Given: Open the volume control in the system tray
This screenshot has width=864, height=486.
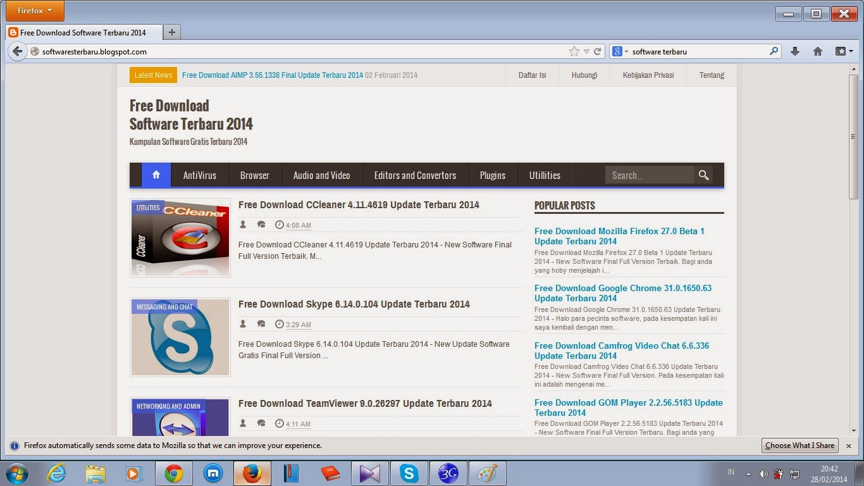Looking at the screenshot, I should [763, 473].
